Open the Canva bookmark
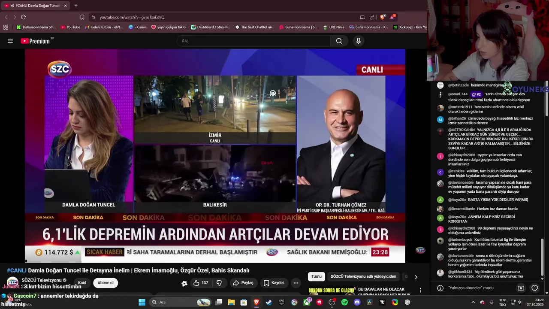549x309 pixels. pyautogui.click(x=138, y=27)
